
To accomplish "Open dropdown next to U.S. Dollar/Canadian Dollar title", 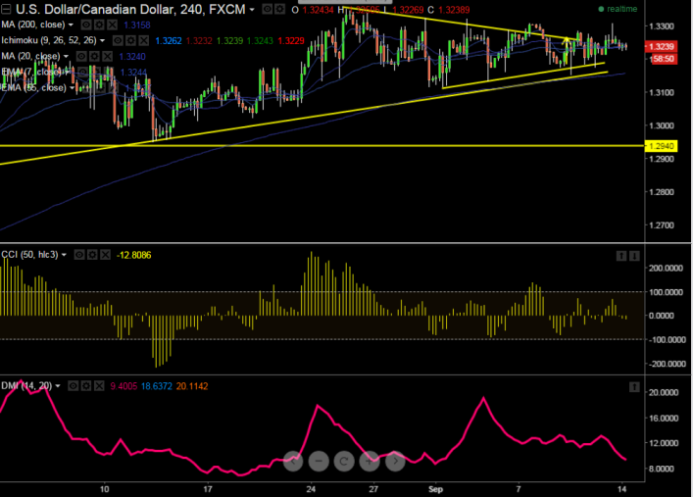I will 252,9.
